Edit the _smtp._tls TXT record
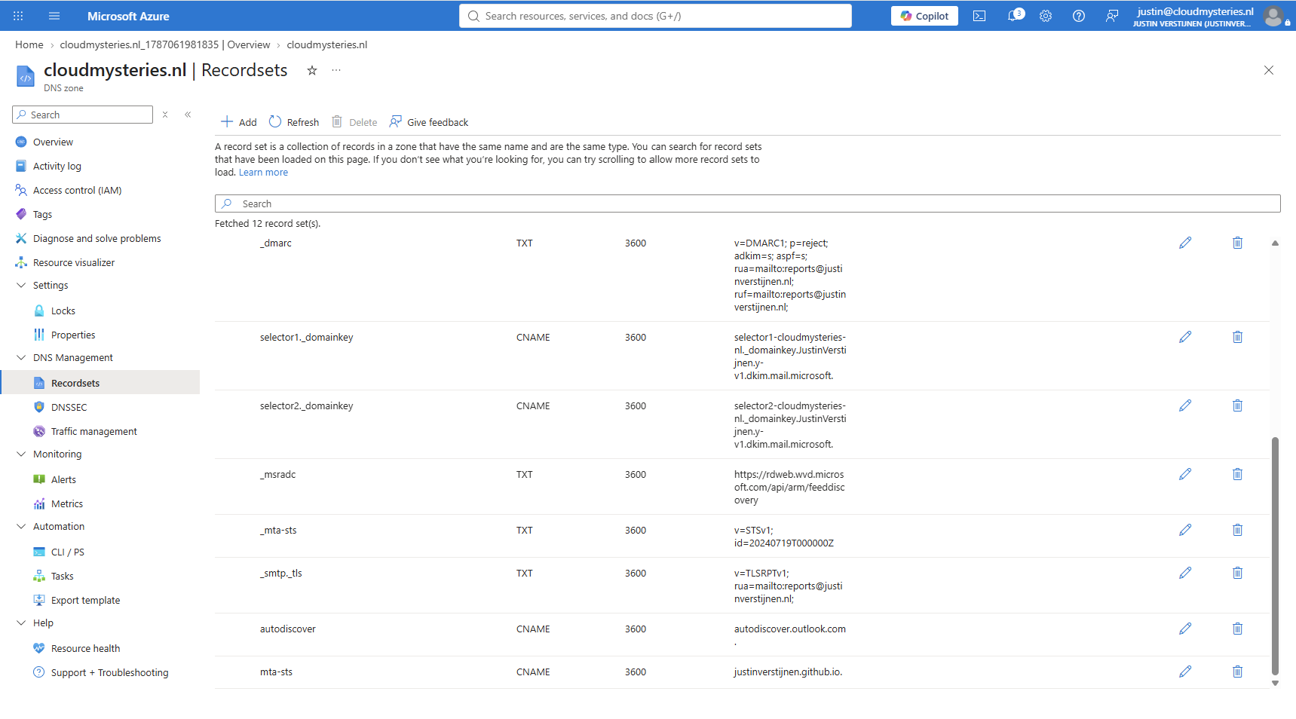This screenshot has height=719, width=1296. point(1185,573)
